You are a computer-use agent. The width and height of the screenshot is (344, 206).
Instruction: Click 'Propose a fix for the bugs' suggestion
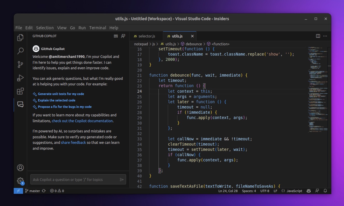click(x=65, y=107)
